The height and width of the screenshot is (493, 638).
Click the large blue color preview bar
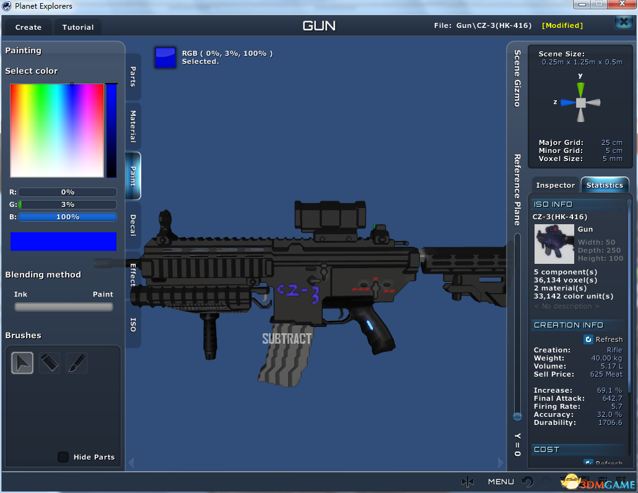(63, 241)
